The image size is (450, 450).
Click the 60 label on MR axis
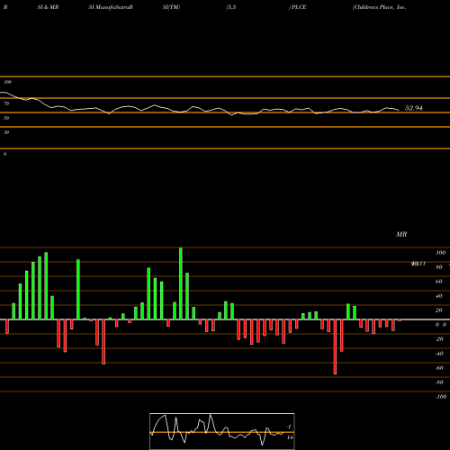pyautogui.click(x=438, y=282)
